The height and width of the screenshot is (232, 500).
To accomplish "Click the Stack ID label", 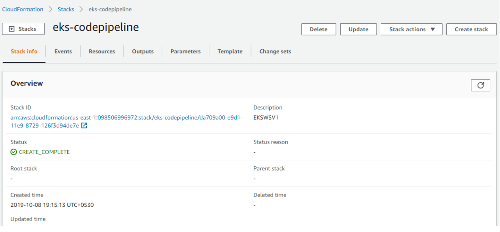I will 21,107.
